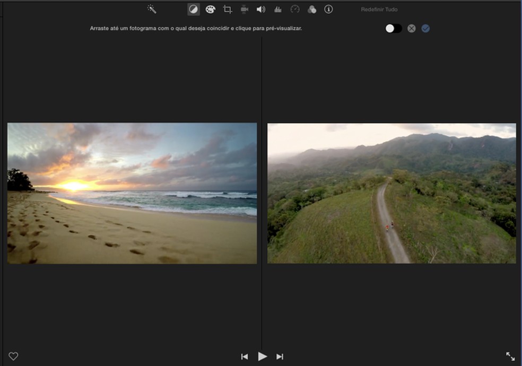Open Noise Reduction and Equalizer tool
Viewport: 522px width, 366px height.
click(x=277, y=9)
